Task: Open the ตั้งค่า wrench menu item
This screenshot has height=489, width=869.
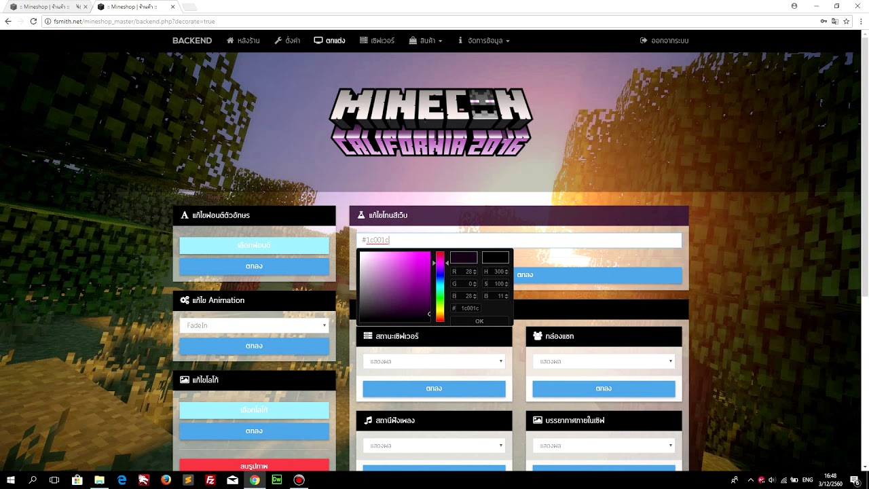Action: [x=287, y=41]
